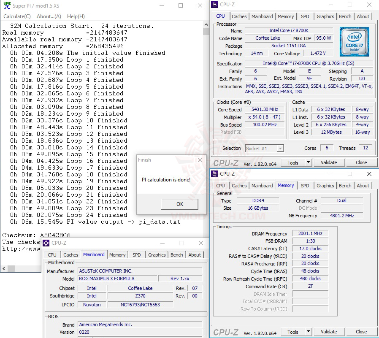
Task: Switch to the Memory tab in the Mainboard window
Action: coord(117,255)
